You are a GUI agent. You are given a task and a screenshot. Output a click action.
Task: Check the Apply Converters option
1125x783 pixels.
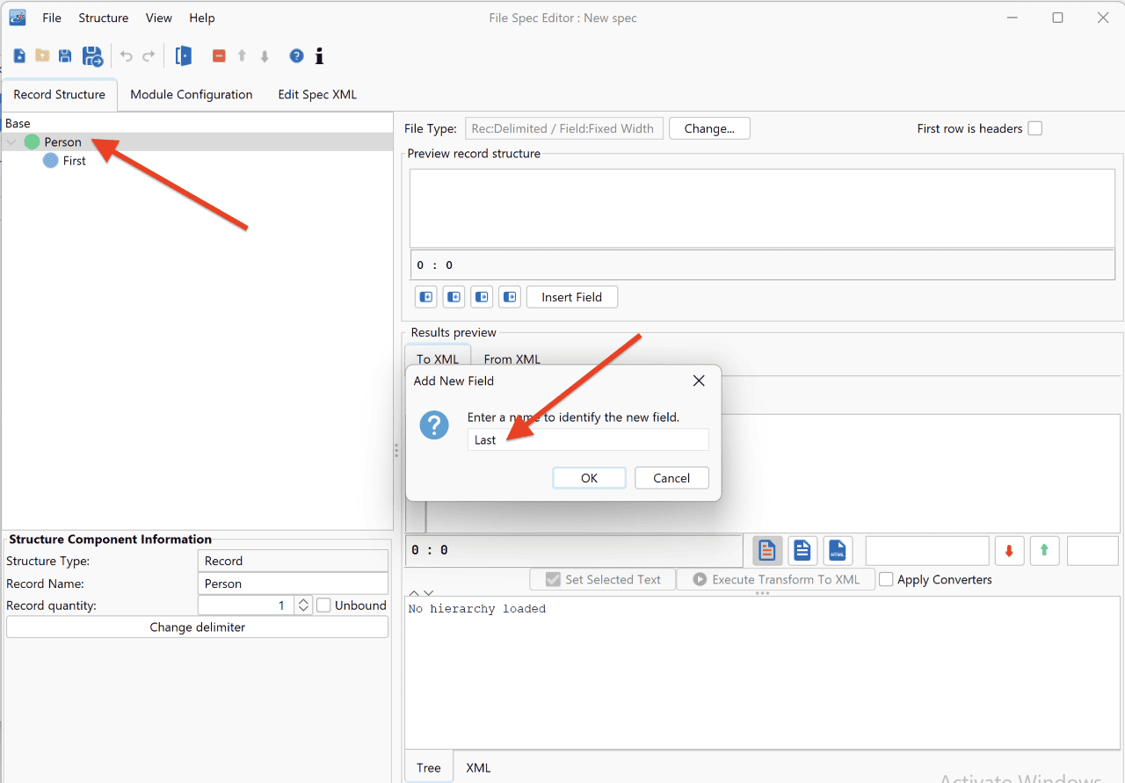point(886,580)
